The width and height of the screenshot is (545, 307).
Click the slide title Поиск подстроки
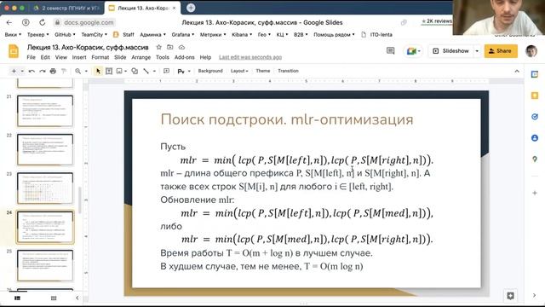click(287, 119)
